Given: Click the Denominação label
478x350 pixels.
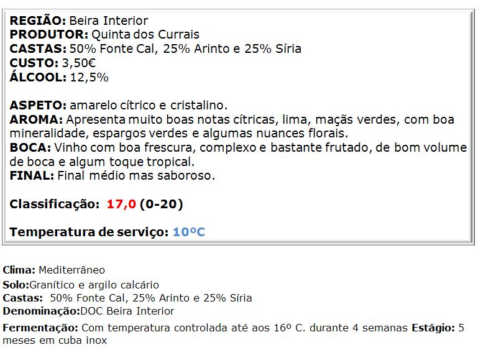Looking at the screenshot, I should pyautogui.click(x=42, y=311).
